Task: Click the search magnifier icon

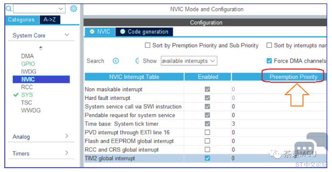Action: coord(9,9)
